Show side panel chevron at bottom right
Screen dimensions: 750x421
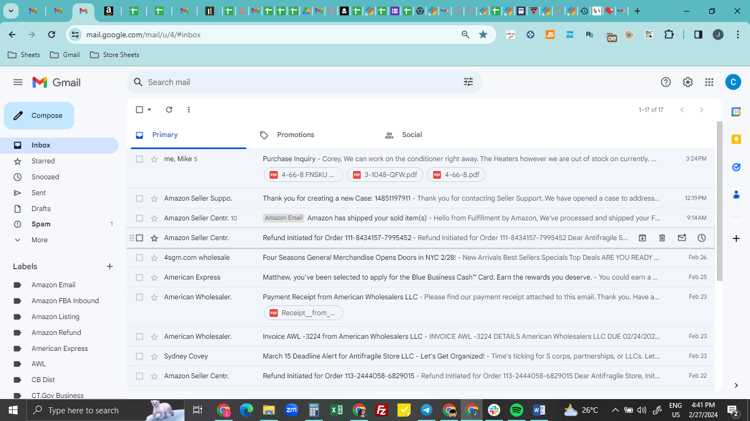coord(736,385)
